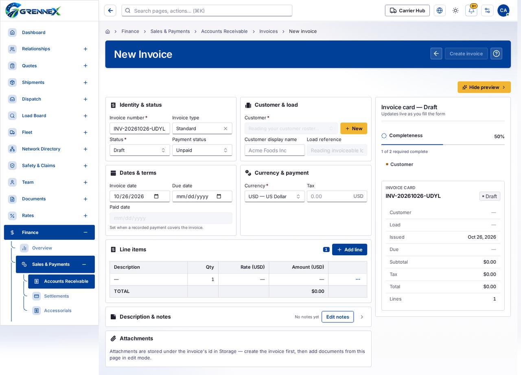Expand the Shipments sidebar section

85,83
